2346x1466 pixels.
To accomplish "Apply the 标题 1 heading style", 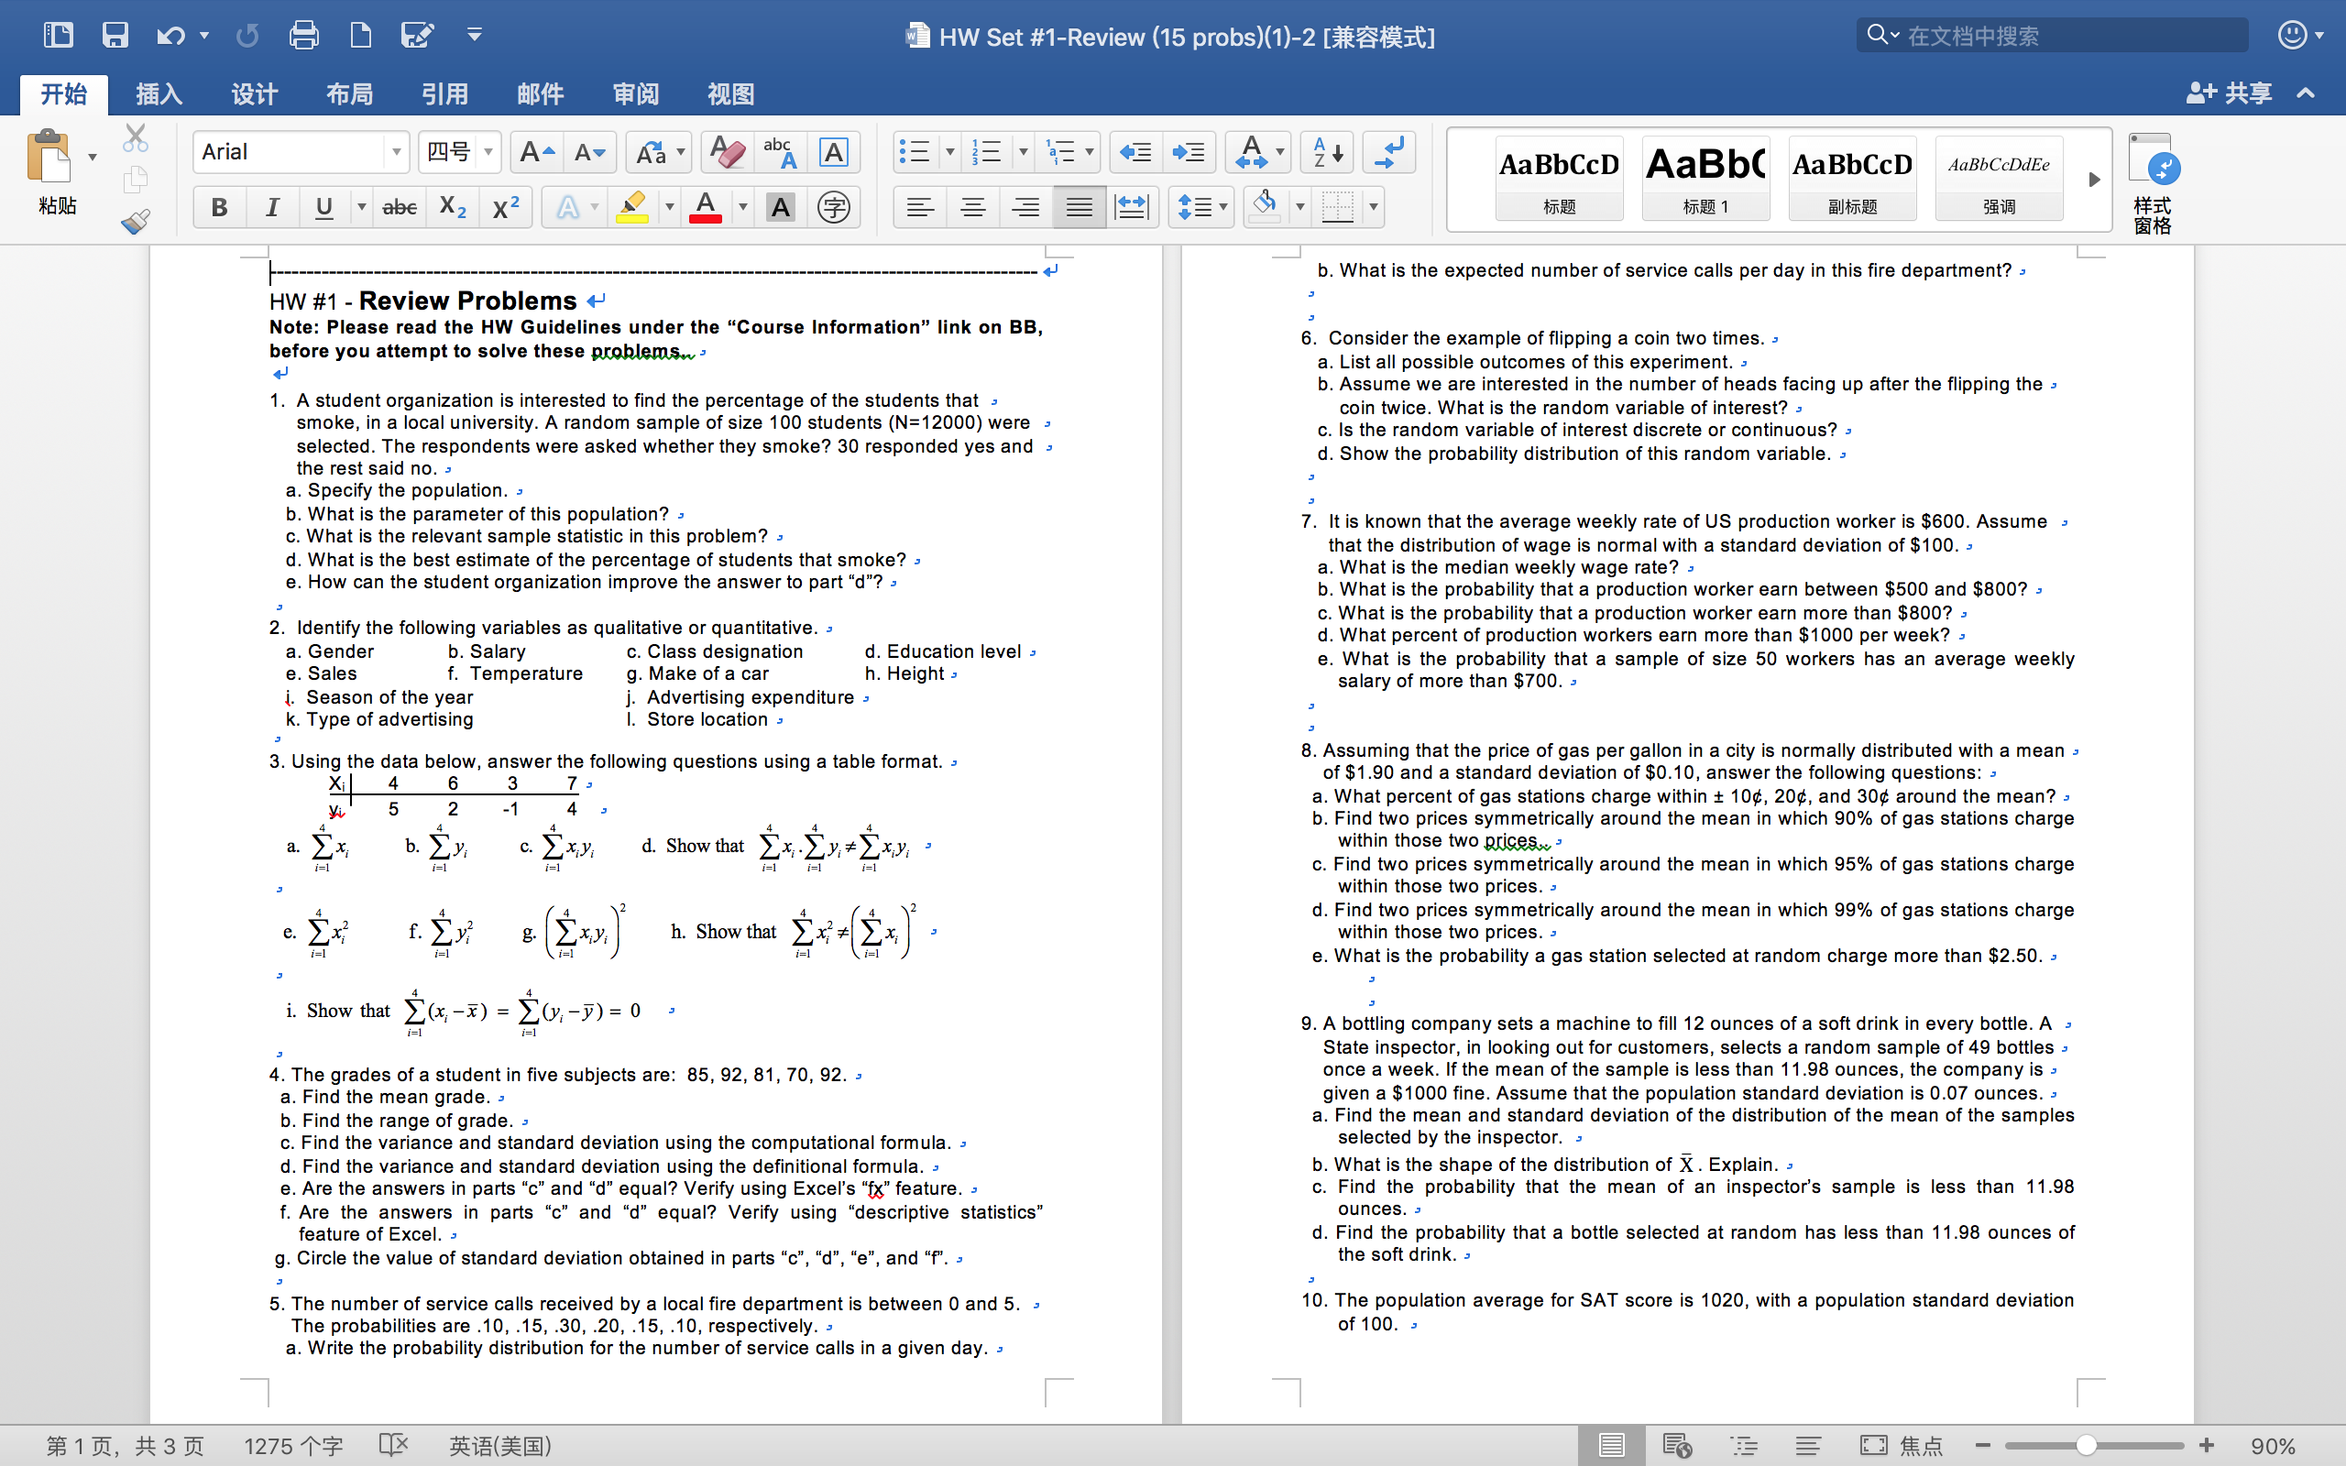I will coord(1705,180).
